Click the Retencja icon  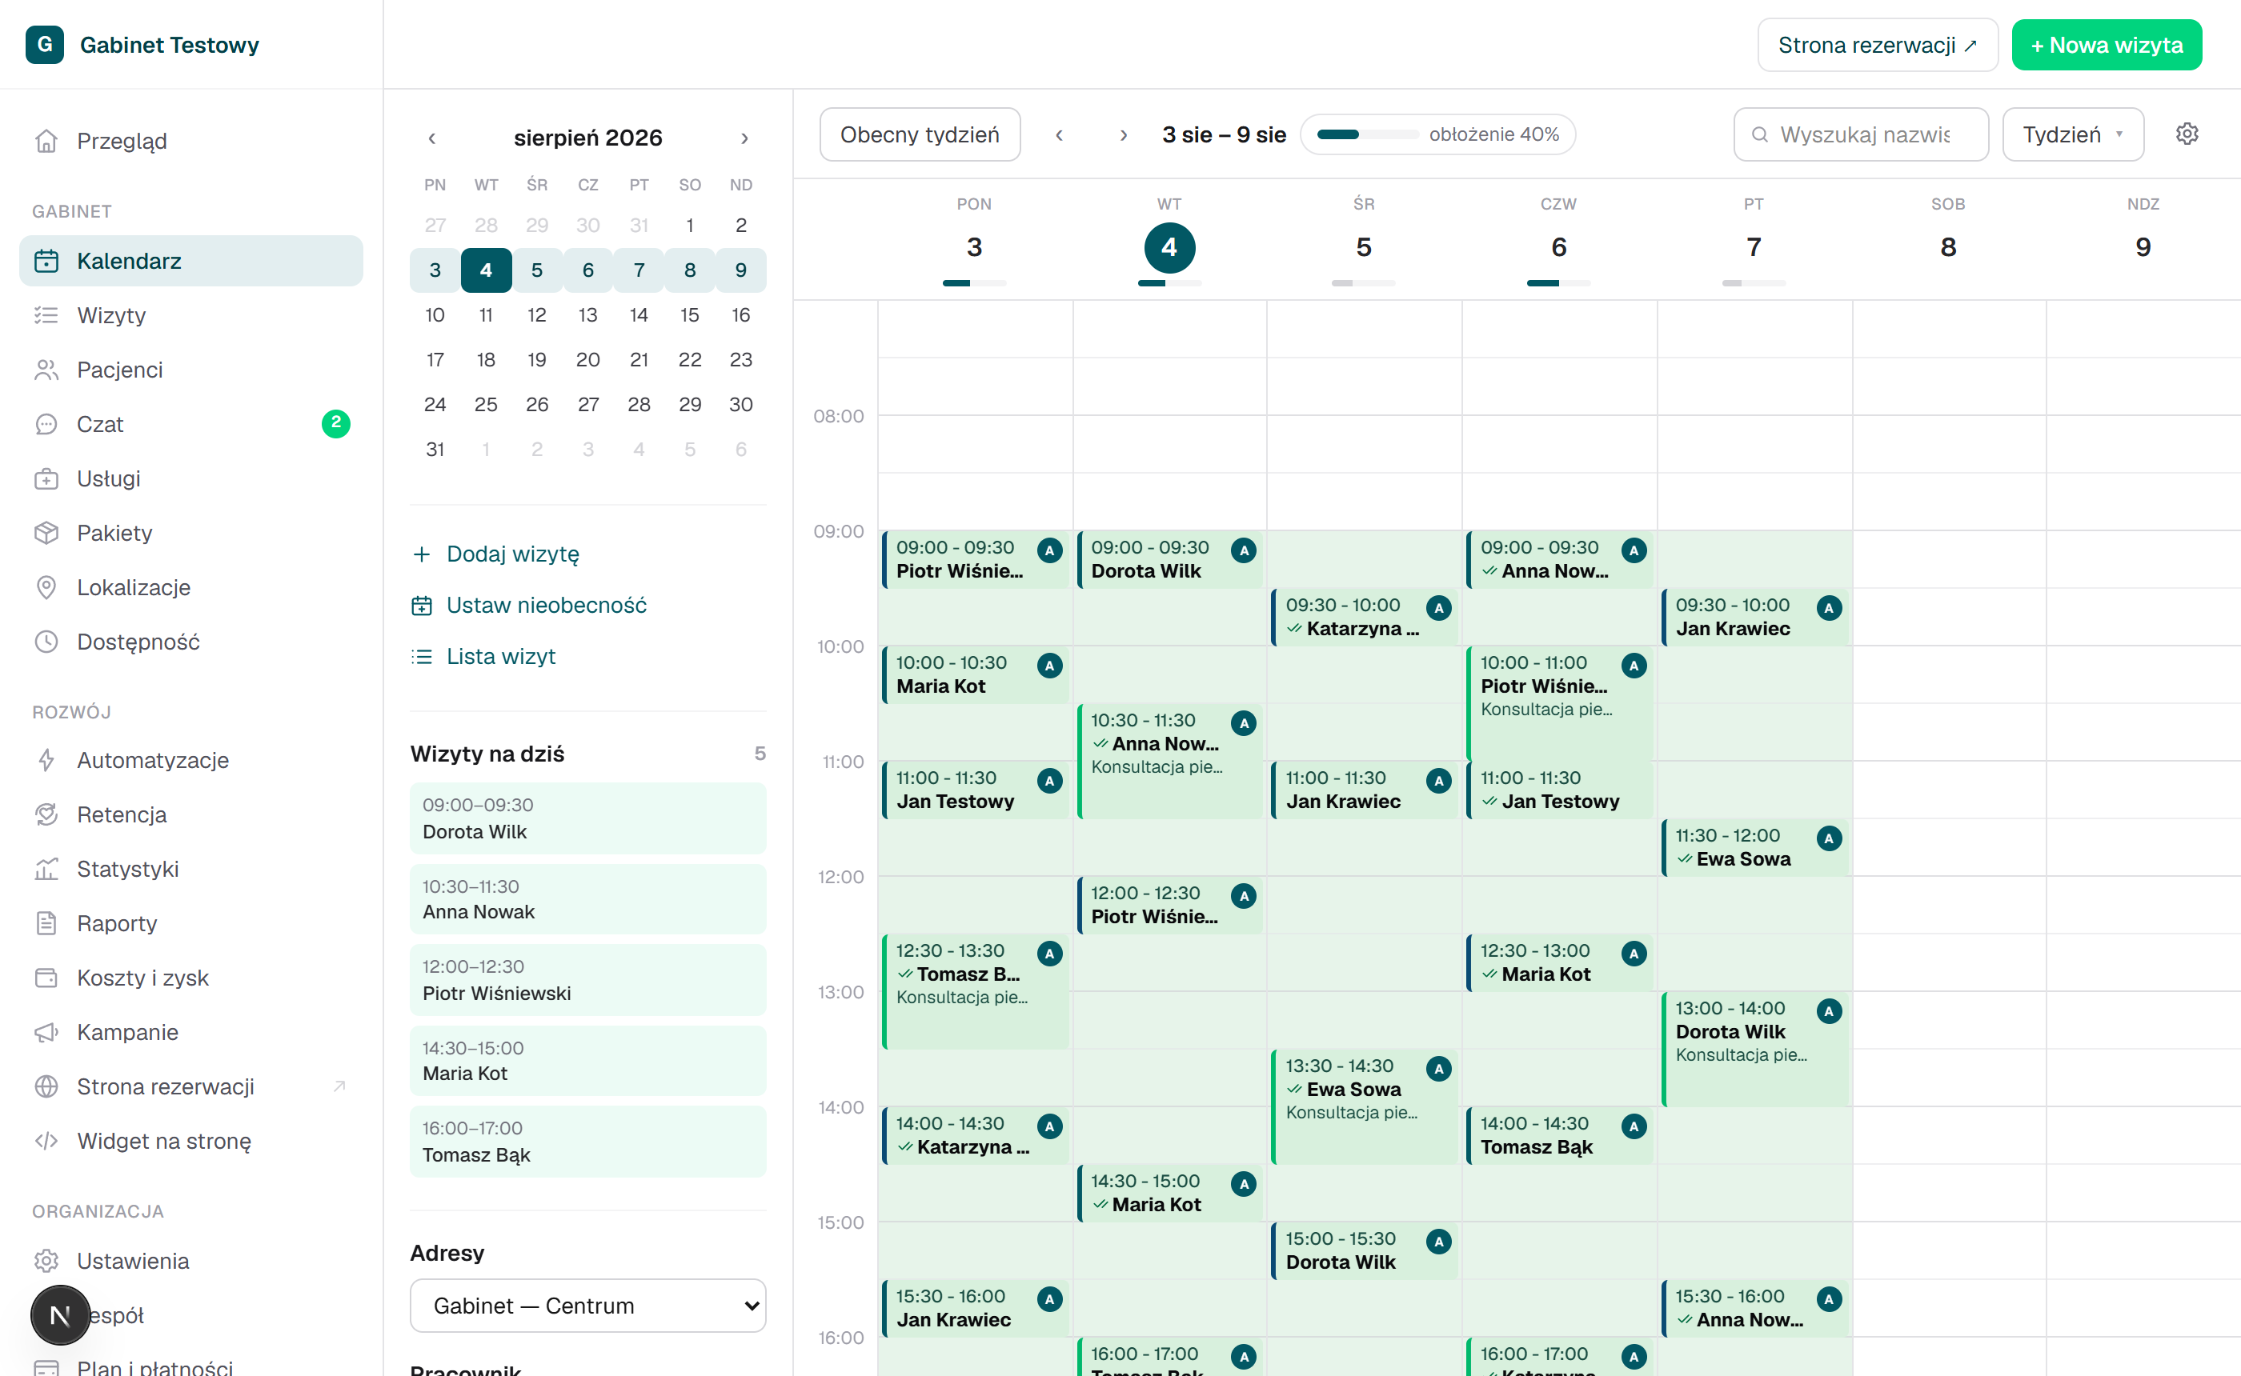46,814
